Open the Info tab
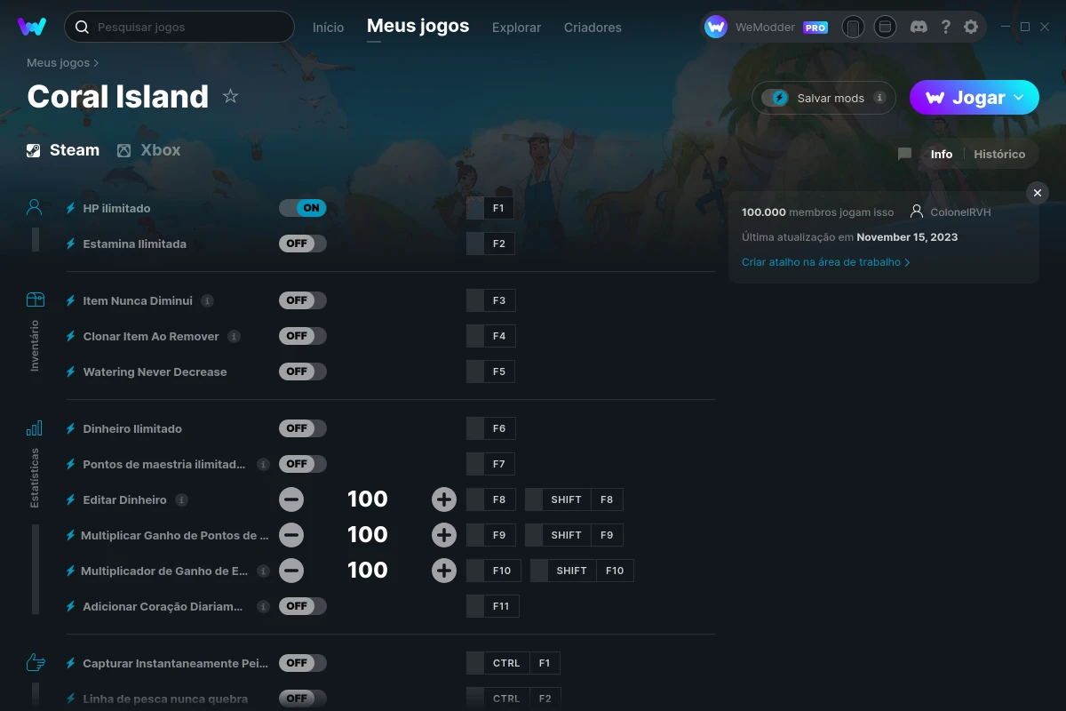 (942, 154)
